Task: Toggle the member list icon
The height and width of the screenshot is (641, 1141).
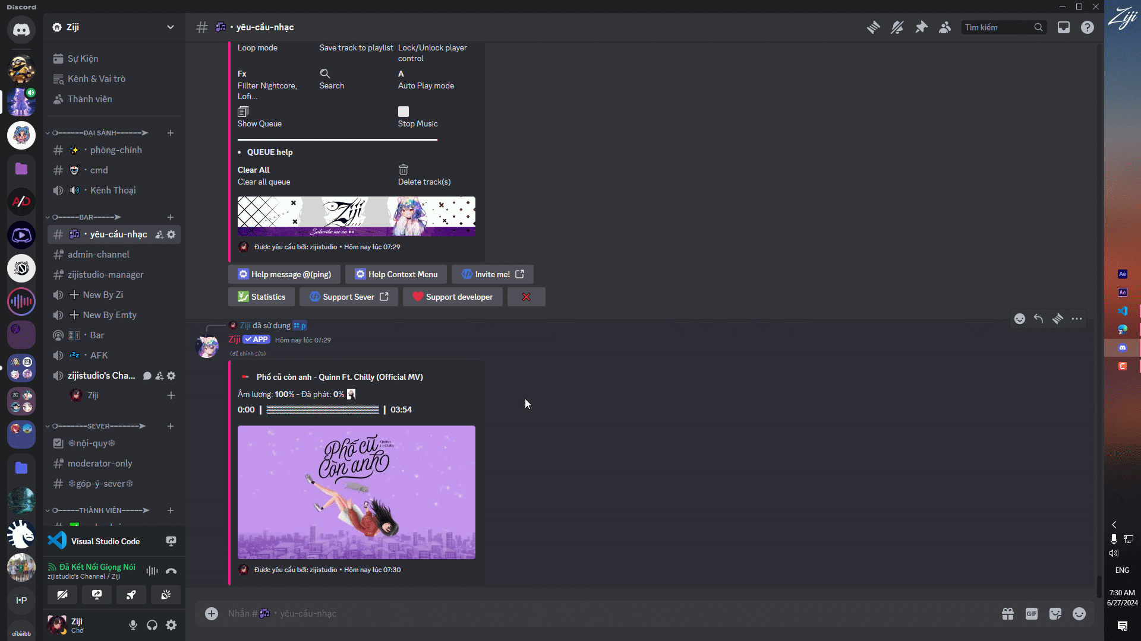Action: click(945, 27)
